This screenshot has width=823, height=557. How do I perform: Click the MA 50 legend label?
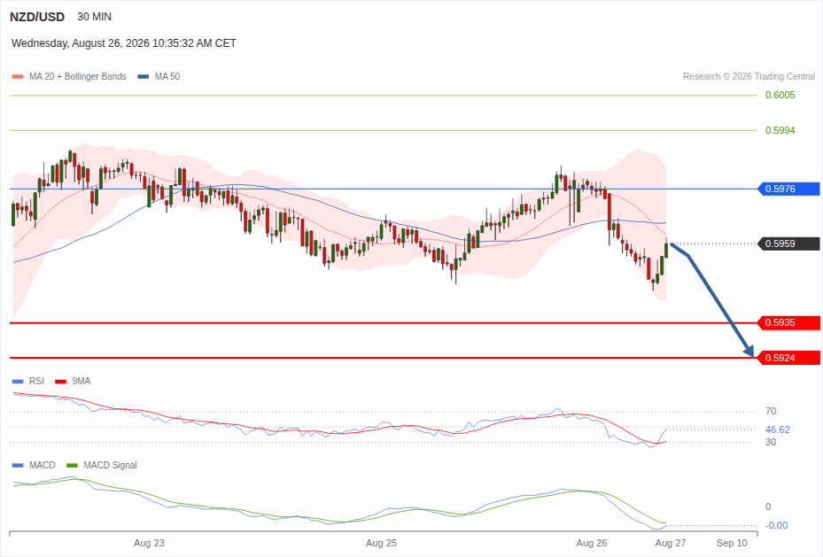[167, 76]
